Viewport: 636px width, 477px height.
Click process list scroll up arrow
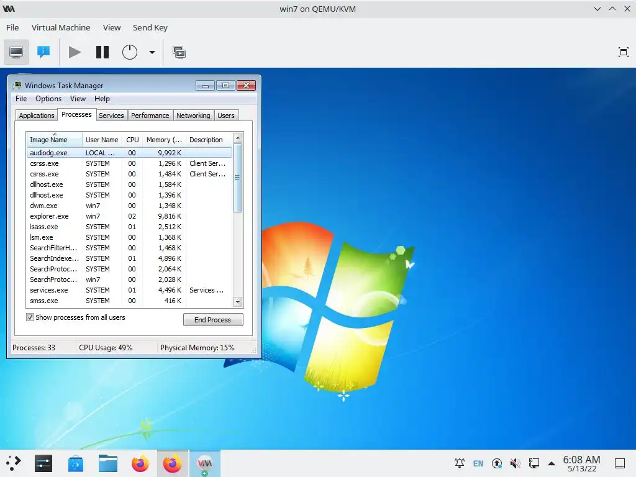[x=238, y=138]
